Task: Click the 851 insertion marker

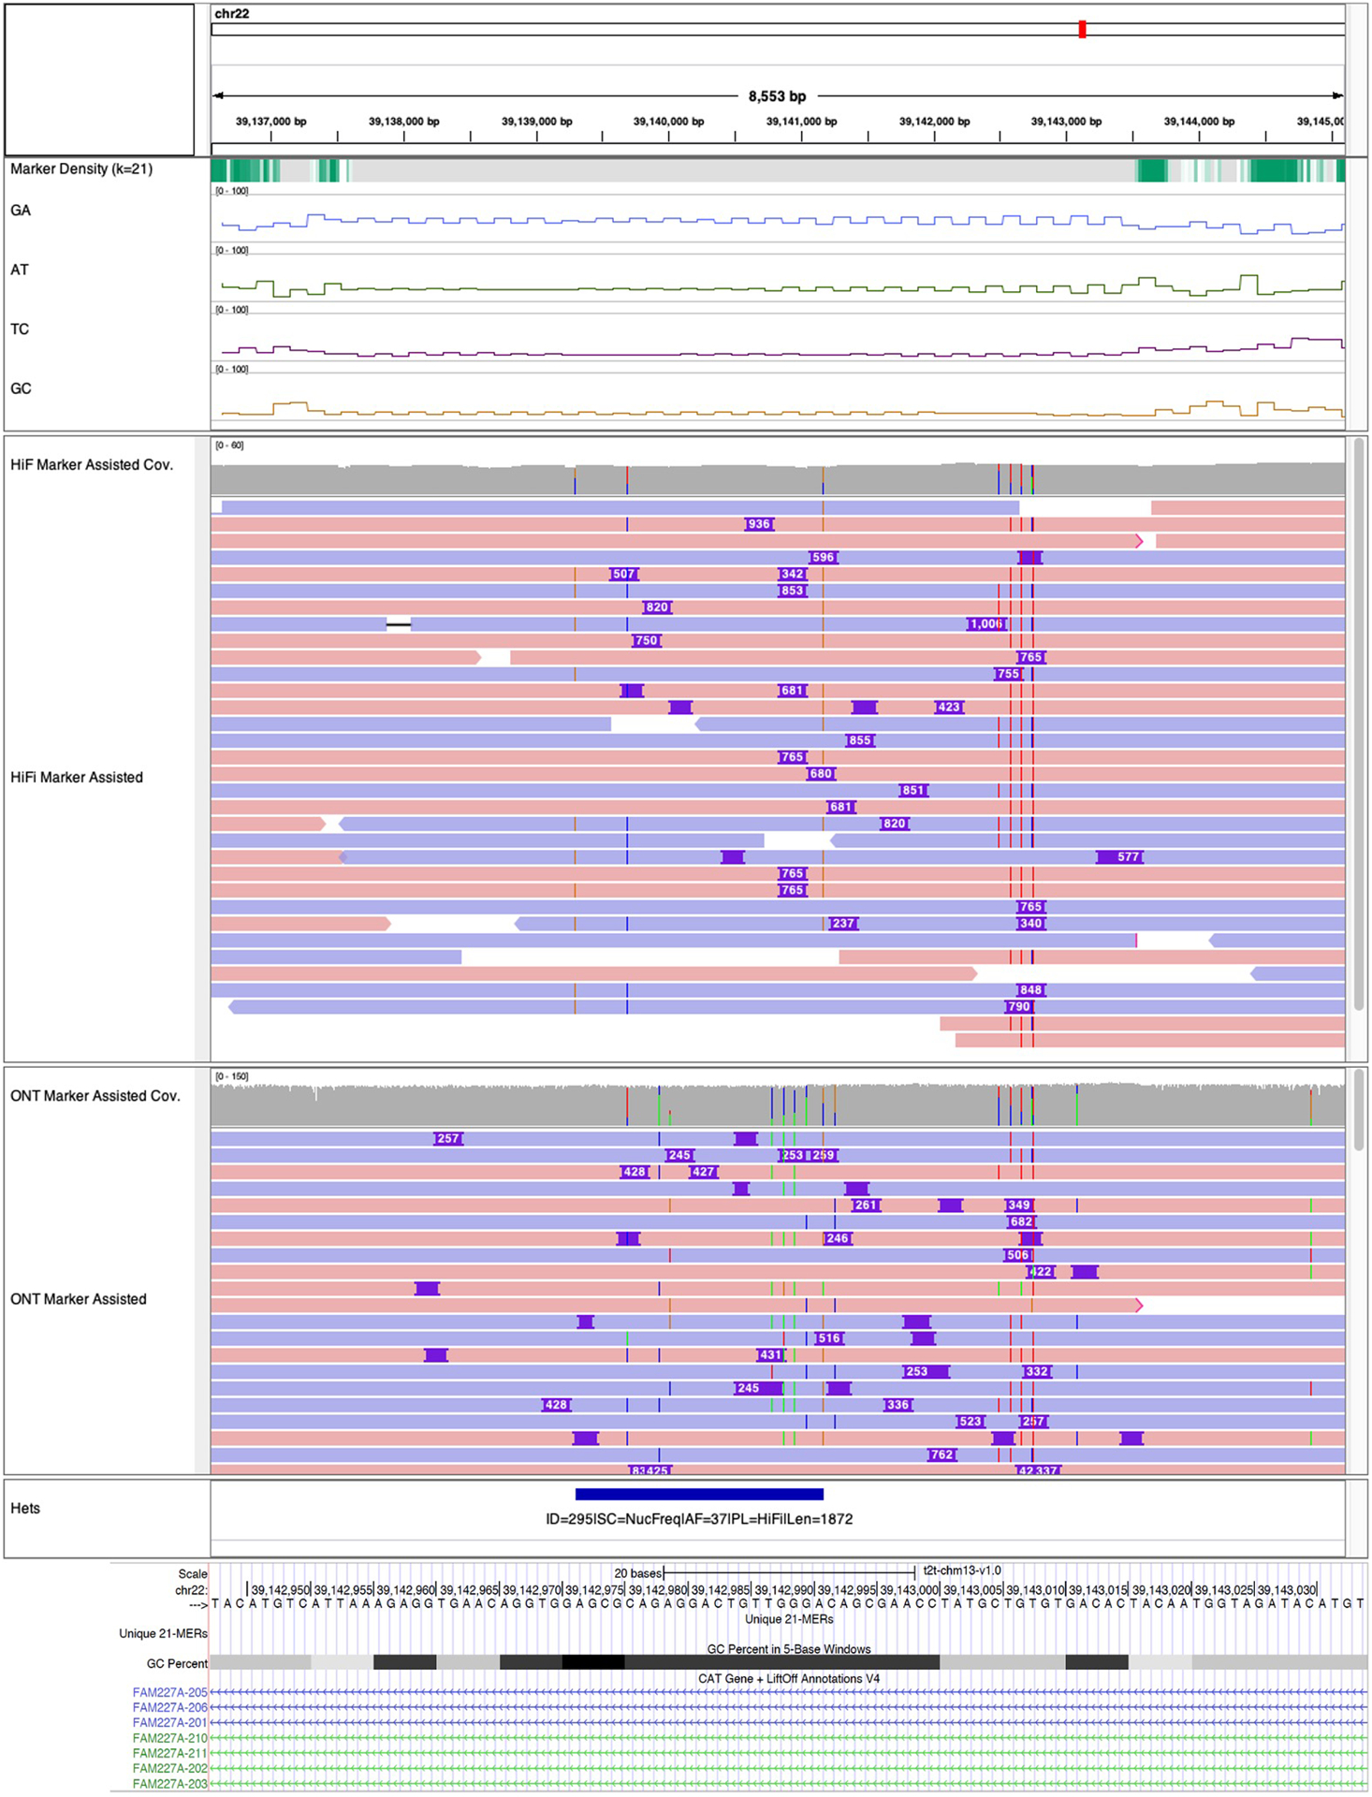Action: pos(913,791)
